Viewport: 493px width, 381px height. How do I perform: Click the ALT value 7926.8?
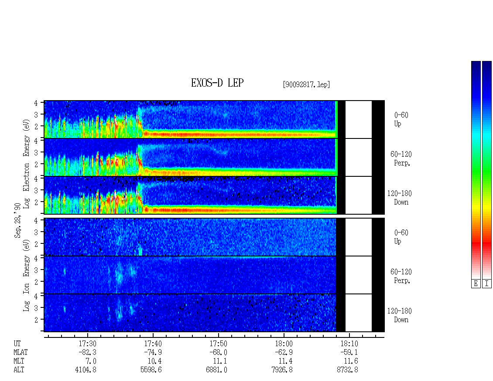[x=282, y=370]
